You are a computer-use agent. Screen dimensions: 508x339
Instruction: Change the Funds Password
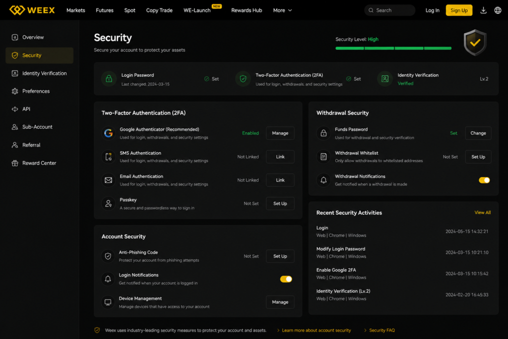(478, 133)
